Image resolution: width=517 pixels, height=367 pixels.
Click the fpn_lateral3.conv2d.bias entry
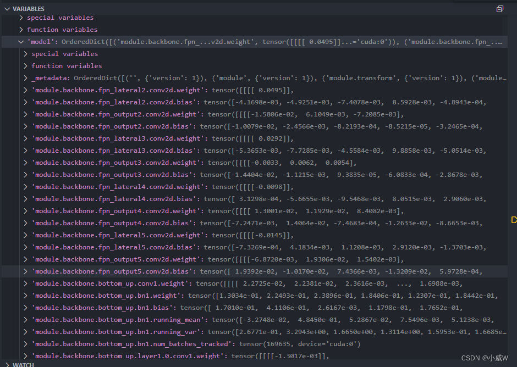click(254, 151)
